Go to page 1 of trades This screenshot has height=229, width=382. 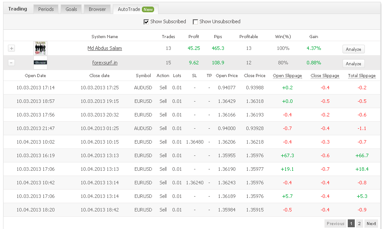pyautogui.click(x=351, y=223)
